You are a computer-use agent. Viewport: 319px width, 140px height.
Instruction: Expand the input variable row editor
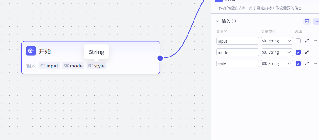pyautogui.click(x=307, y=41)
